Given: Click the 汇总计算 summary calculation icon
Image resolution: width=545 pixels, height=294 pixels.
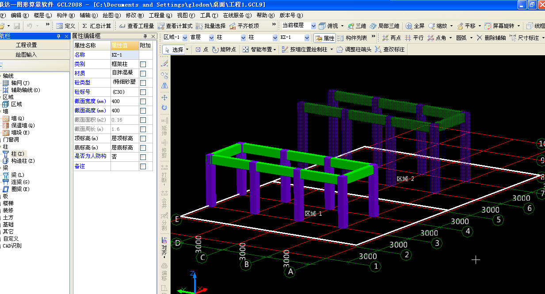Looking at the screenshot, I should (85, 26).
